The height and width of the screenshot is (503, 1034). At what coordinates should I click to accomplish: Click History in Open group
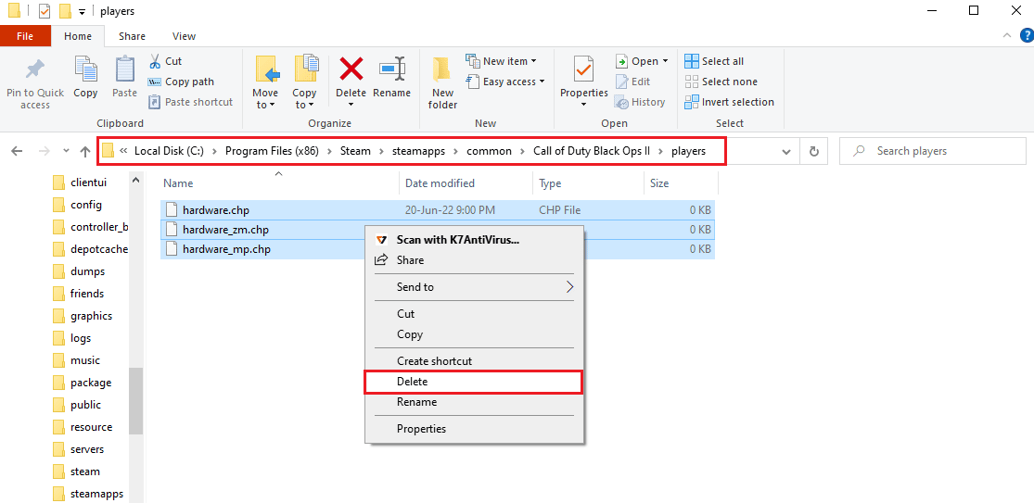coord(640,102)
